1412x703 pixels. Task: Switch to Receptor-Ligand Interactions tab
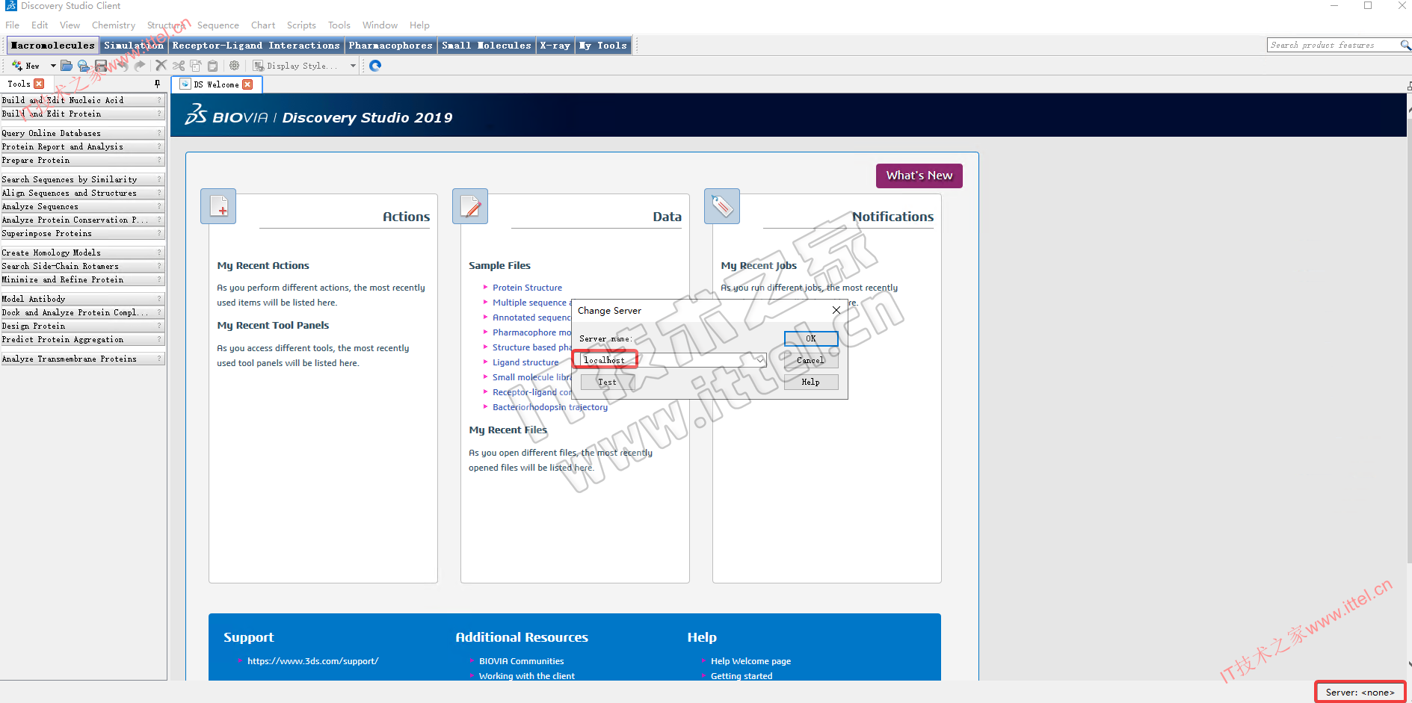coord(256,46)
